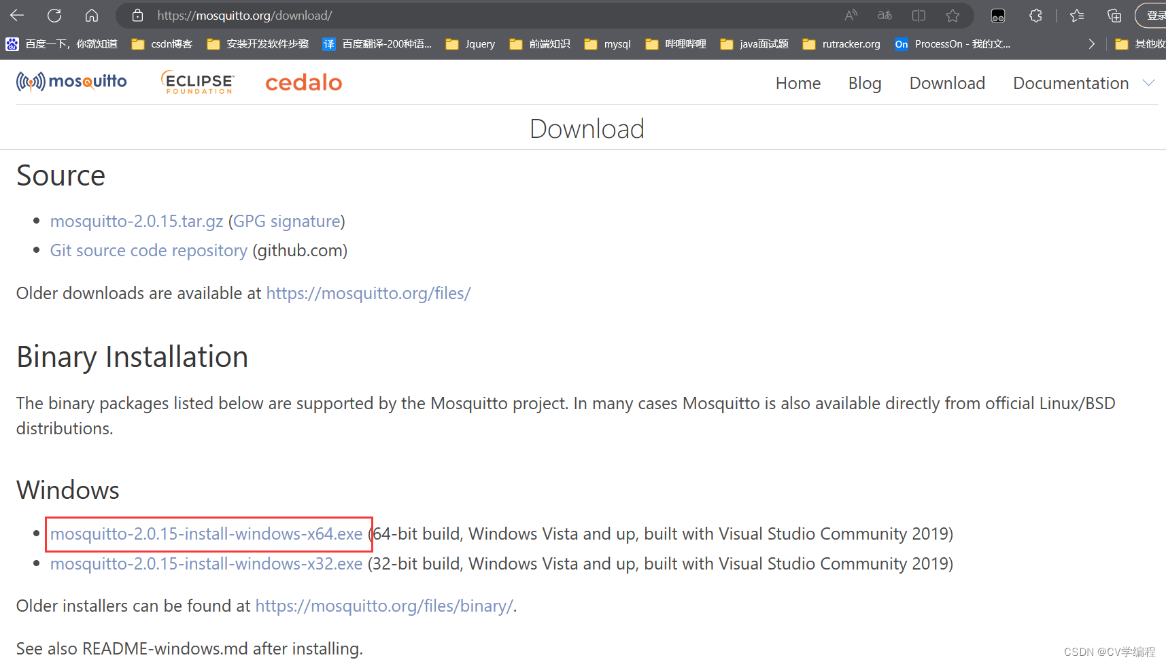Go back with the browser back arrow
This screenshot has width=1166, height=664.
17,15
